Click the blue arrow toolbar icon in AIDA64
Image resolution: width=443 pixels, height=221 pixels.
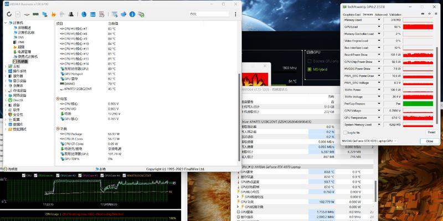[123, 14]
